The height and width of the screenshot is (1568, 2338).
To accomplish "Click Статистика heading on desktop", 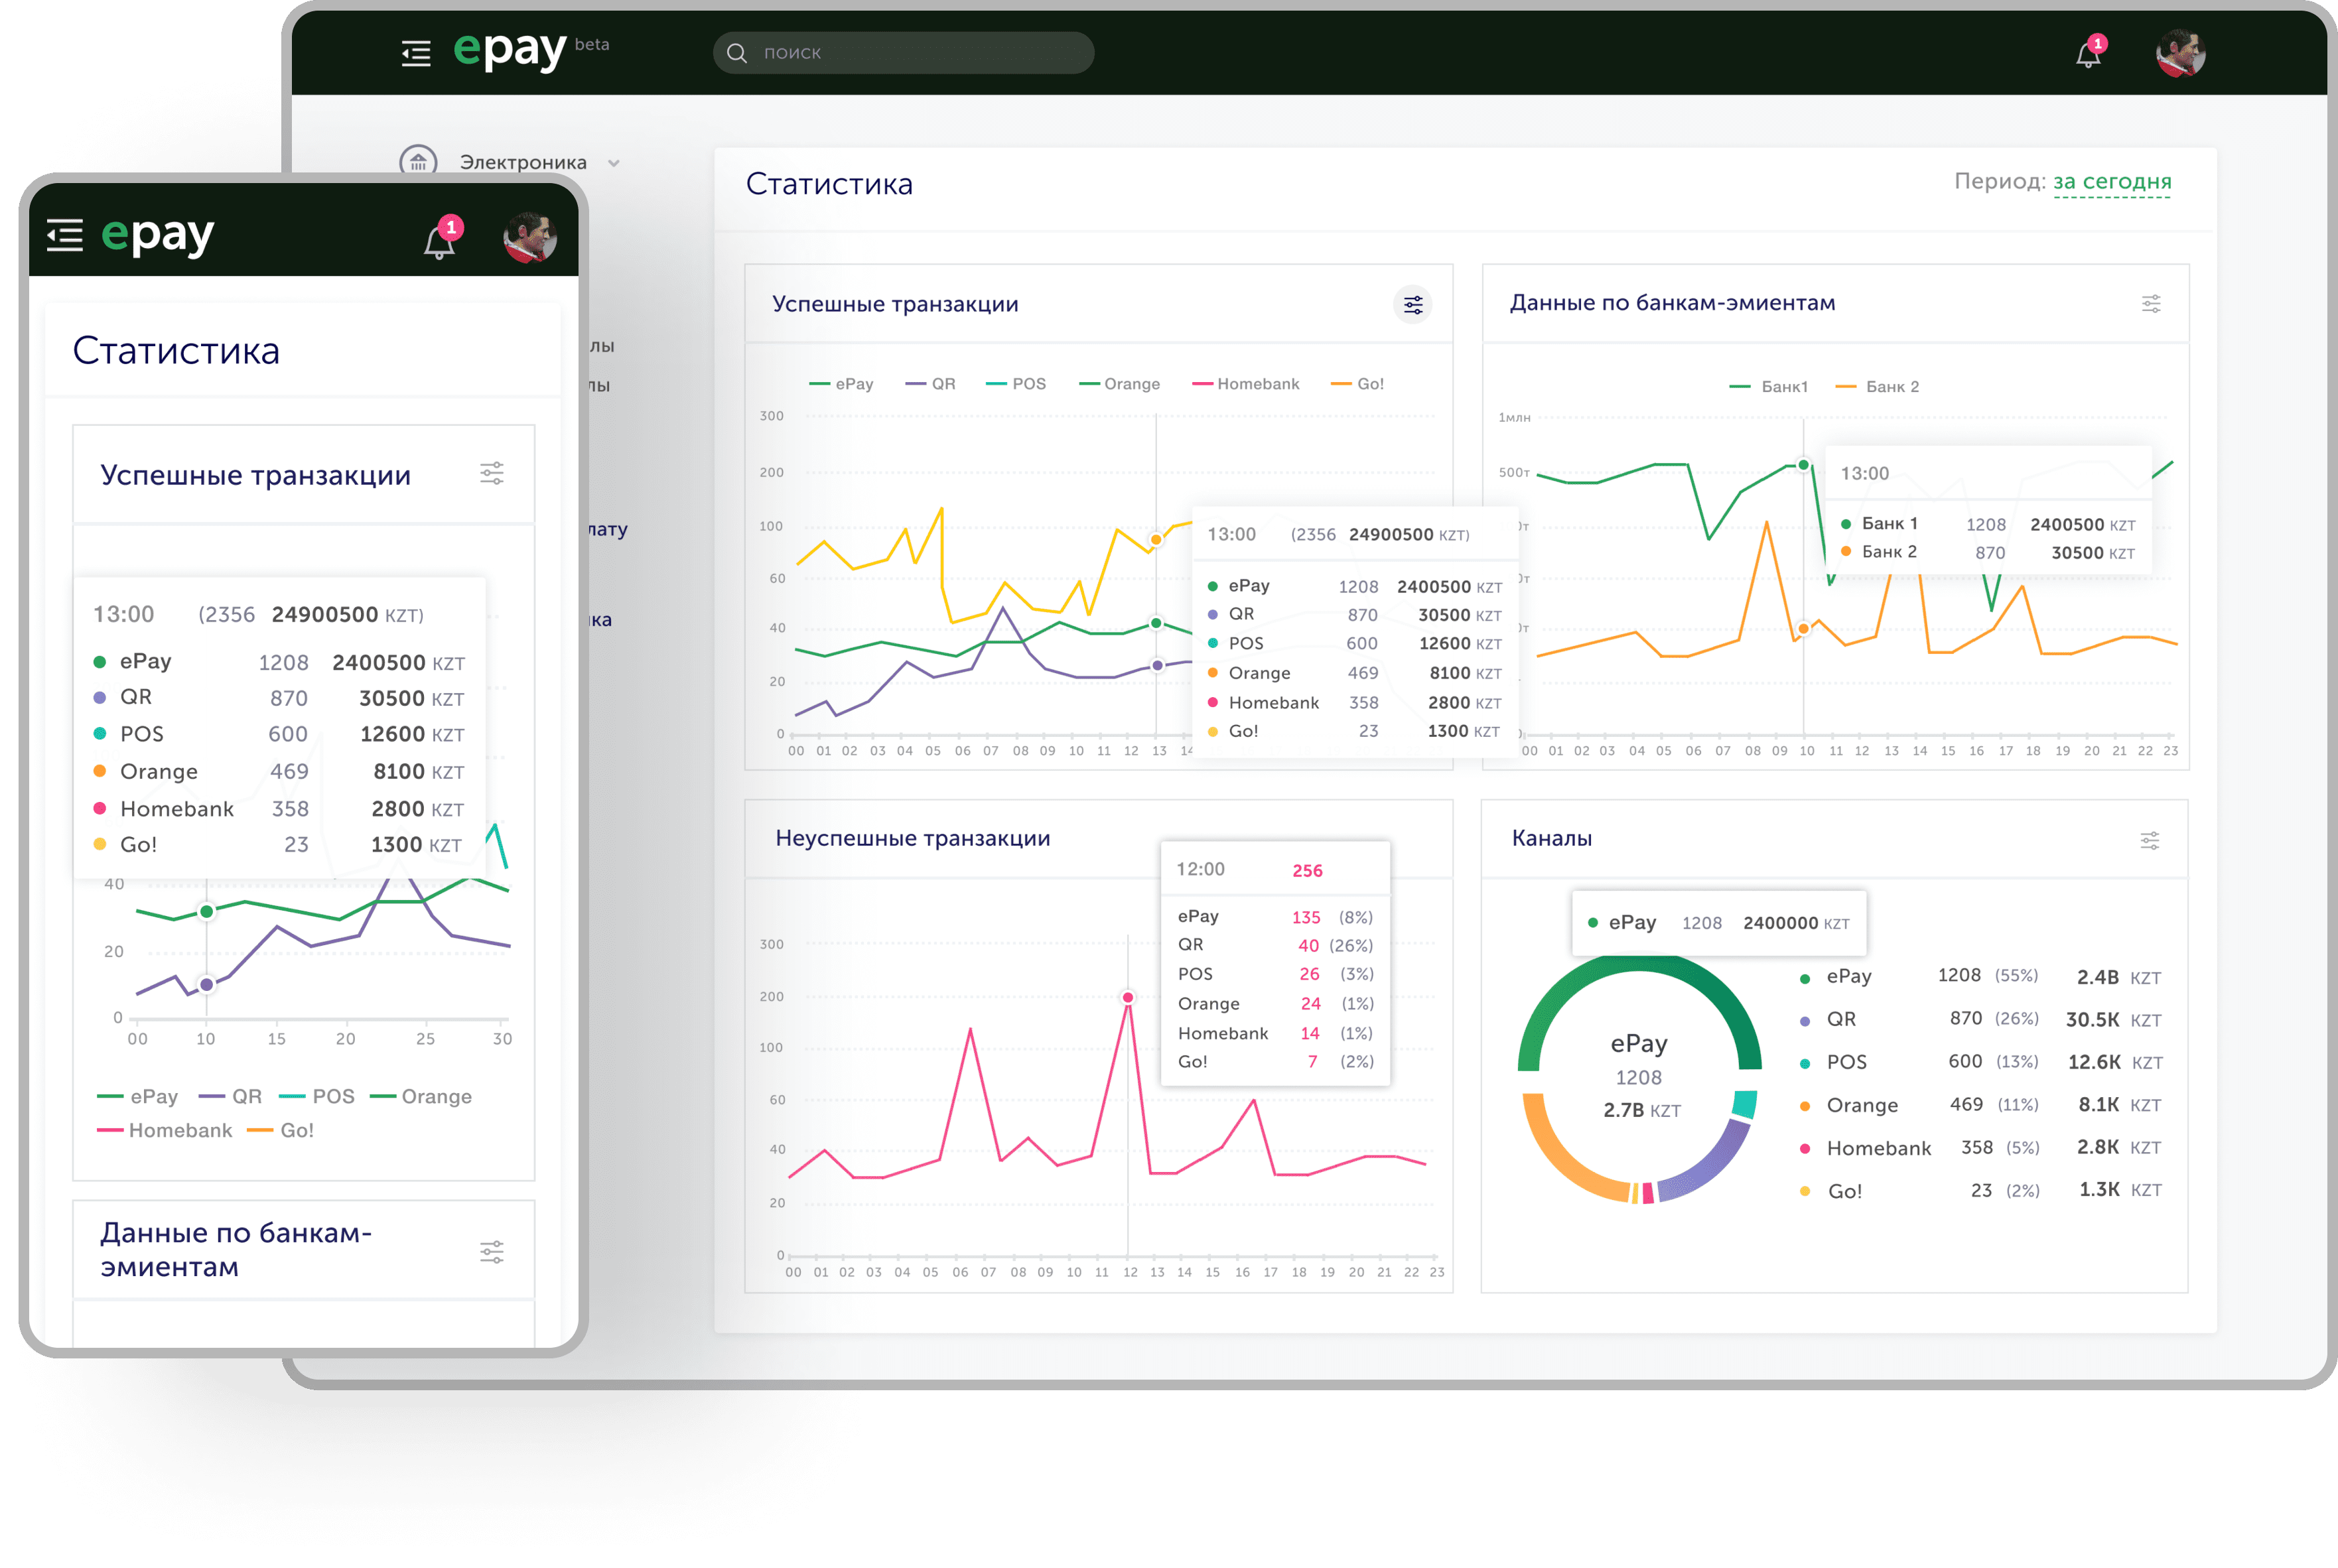I will (x=829, y=184).
